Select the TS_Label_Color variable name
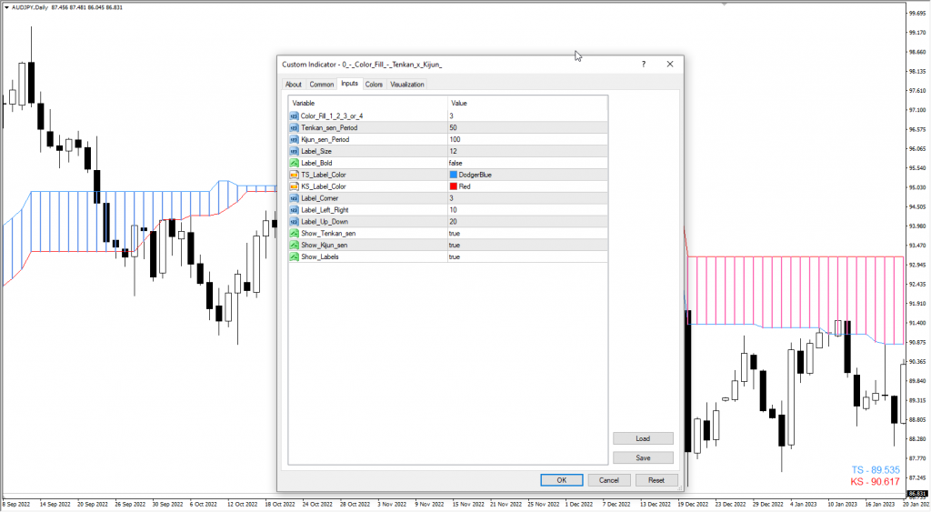 pos(324,175)
